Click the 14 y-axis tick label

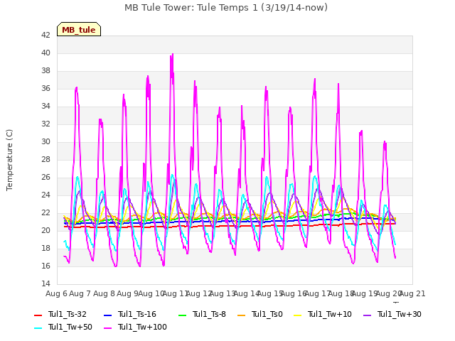point(45,283)
